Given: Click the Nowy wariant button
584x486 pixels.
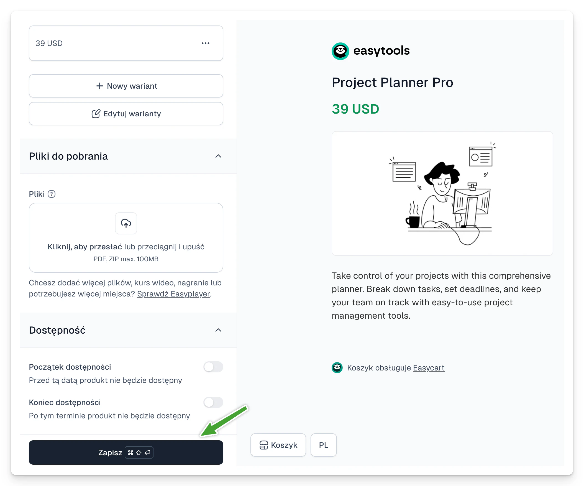Looking at the screenshot, I should (126, 86).
